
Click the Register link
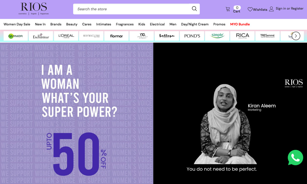[x=297, y=9]
